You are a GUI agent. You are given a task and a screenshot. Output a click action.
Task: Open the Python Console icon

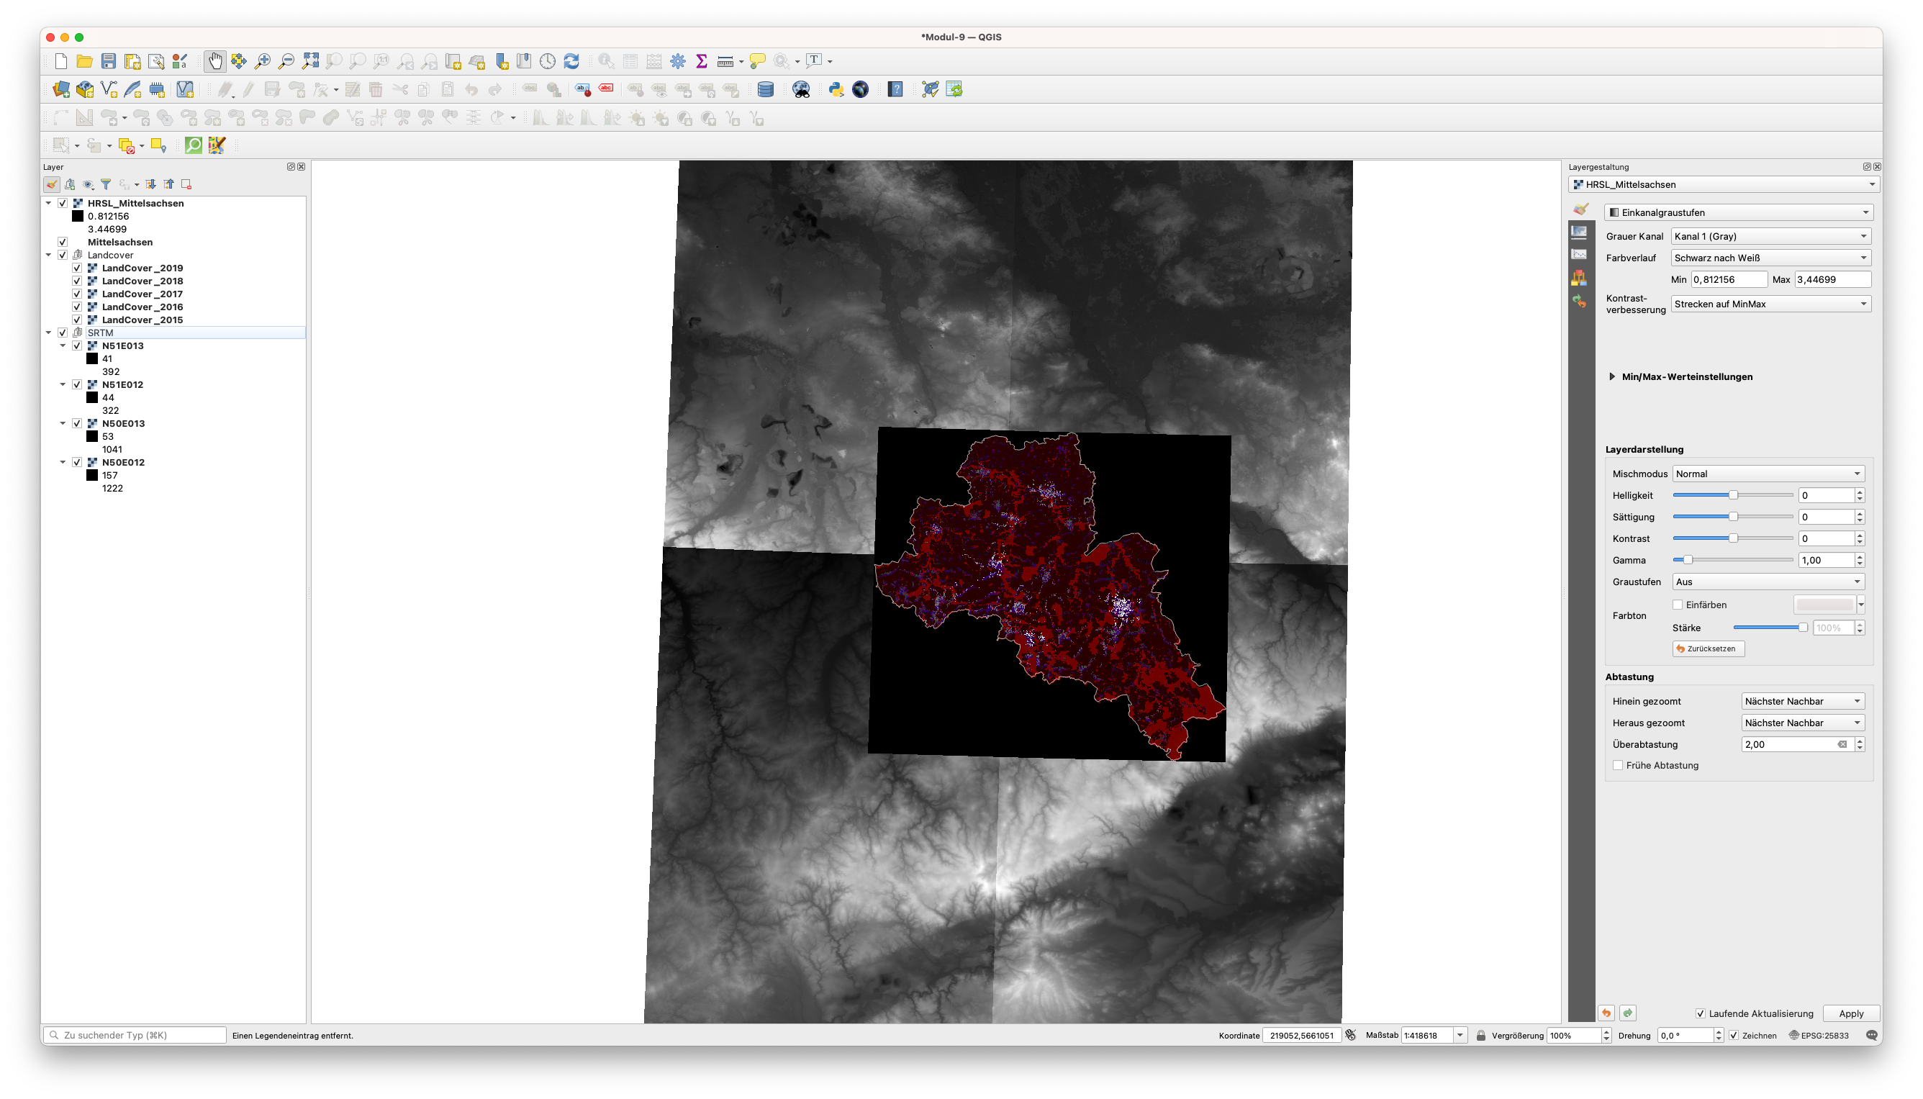click(836, 90)
